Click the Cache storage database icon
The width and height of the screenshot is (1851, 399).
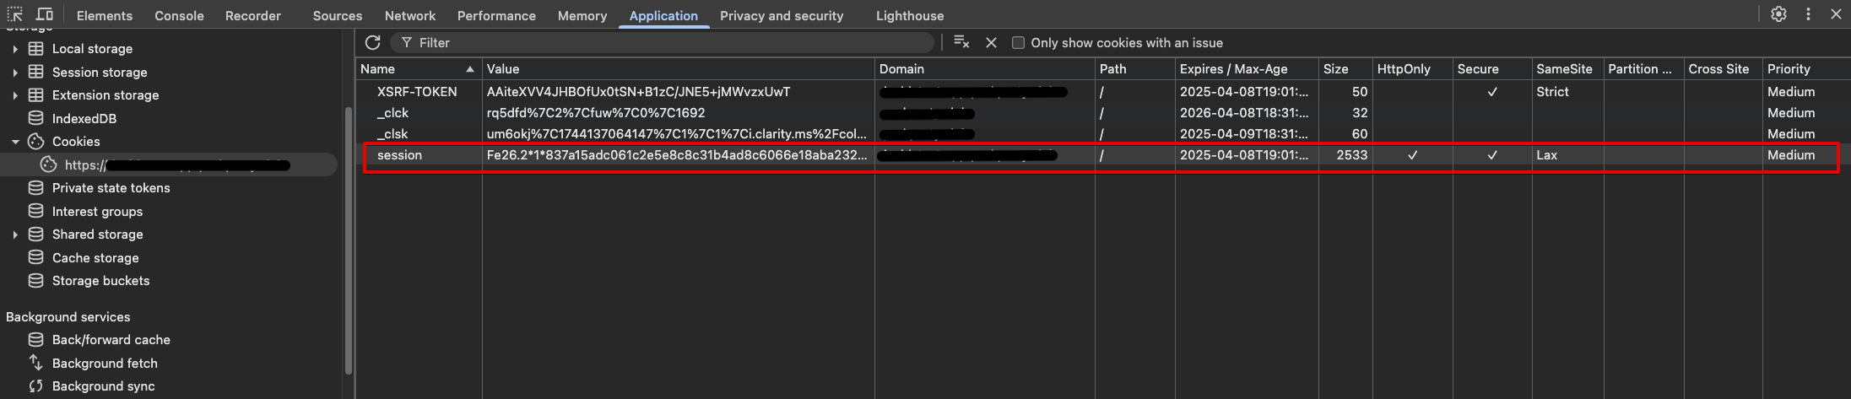click(36, 257)
